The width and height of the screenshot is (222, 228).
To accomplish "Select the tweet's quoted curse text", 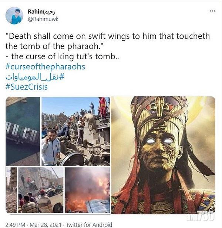I will click(108, 41).
